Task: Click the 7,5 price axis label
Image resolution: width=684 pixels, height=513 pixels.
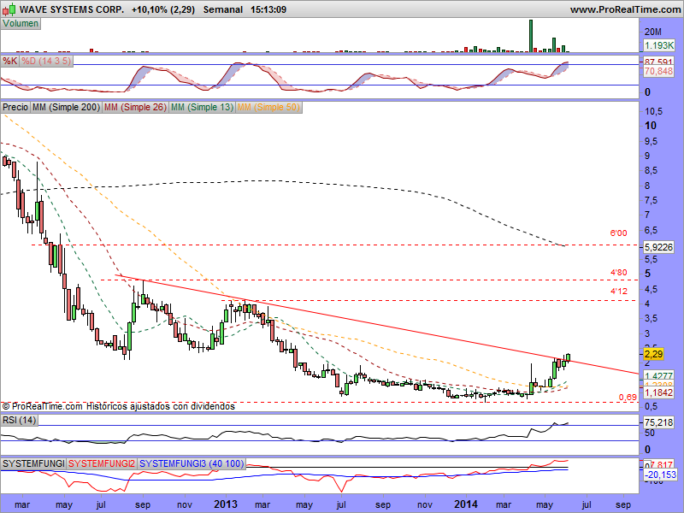Action: click(651, 200)
